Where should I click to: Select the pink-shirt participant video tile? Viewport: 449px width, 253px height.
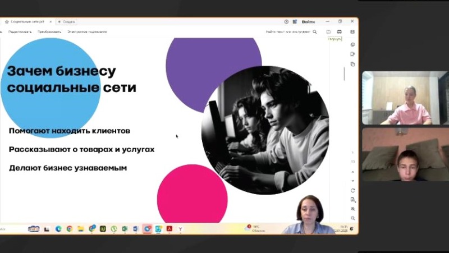pos(405,98)
